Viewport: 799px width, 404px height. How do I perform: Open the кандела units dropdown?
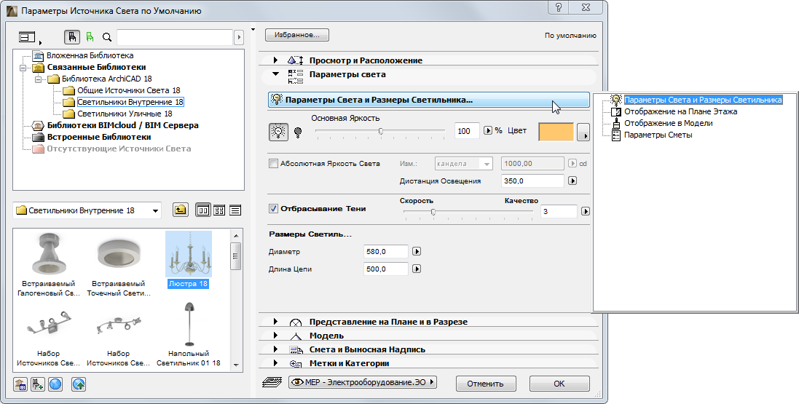coord(464,164)
